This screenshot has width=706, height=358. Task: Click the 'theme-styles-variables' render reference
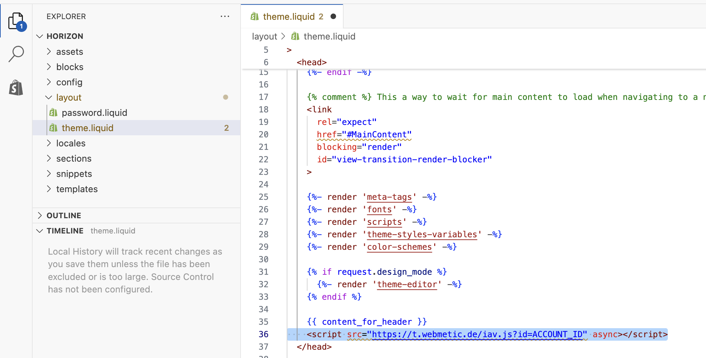(x=422, y=235)
